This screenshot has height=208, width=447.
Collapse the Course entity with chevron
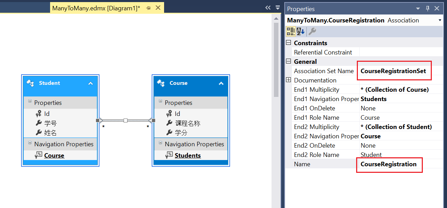(221, 83)
